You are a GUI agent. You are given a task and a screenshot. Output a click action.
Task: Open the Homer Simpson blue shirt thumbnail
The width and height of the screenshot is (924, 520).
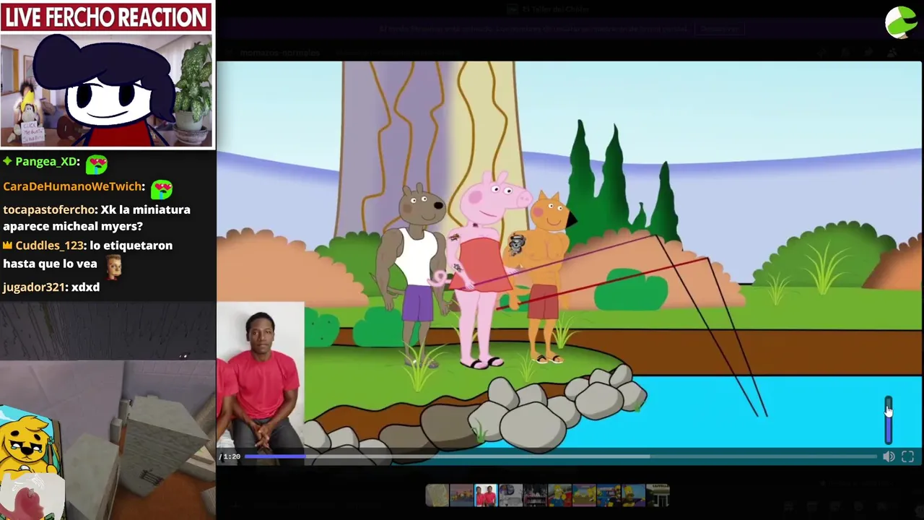click(559, 495)
